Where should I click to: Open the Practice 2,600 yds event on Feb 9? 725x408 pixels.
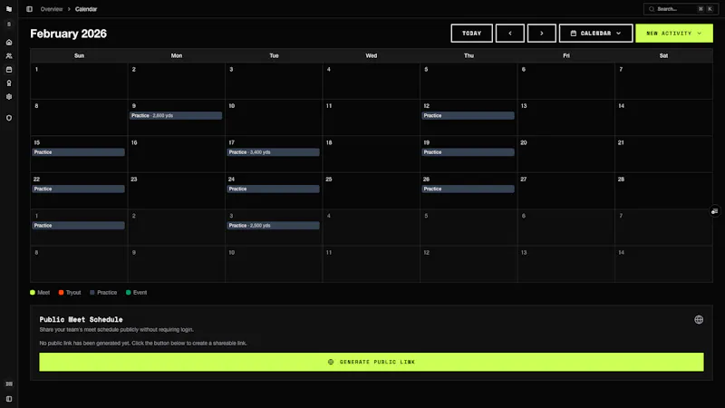[x=176, y=116]
